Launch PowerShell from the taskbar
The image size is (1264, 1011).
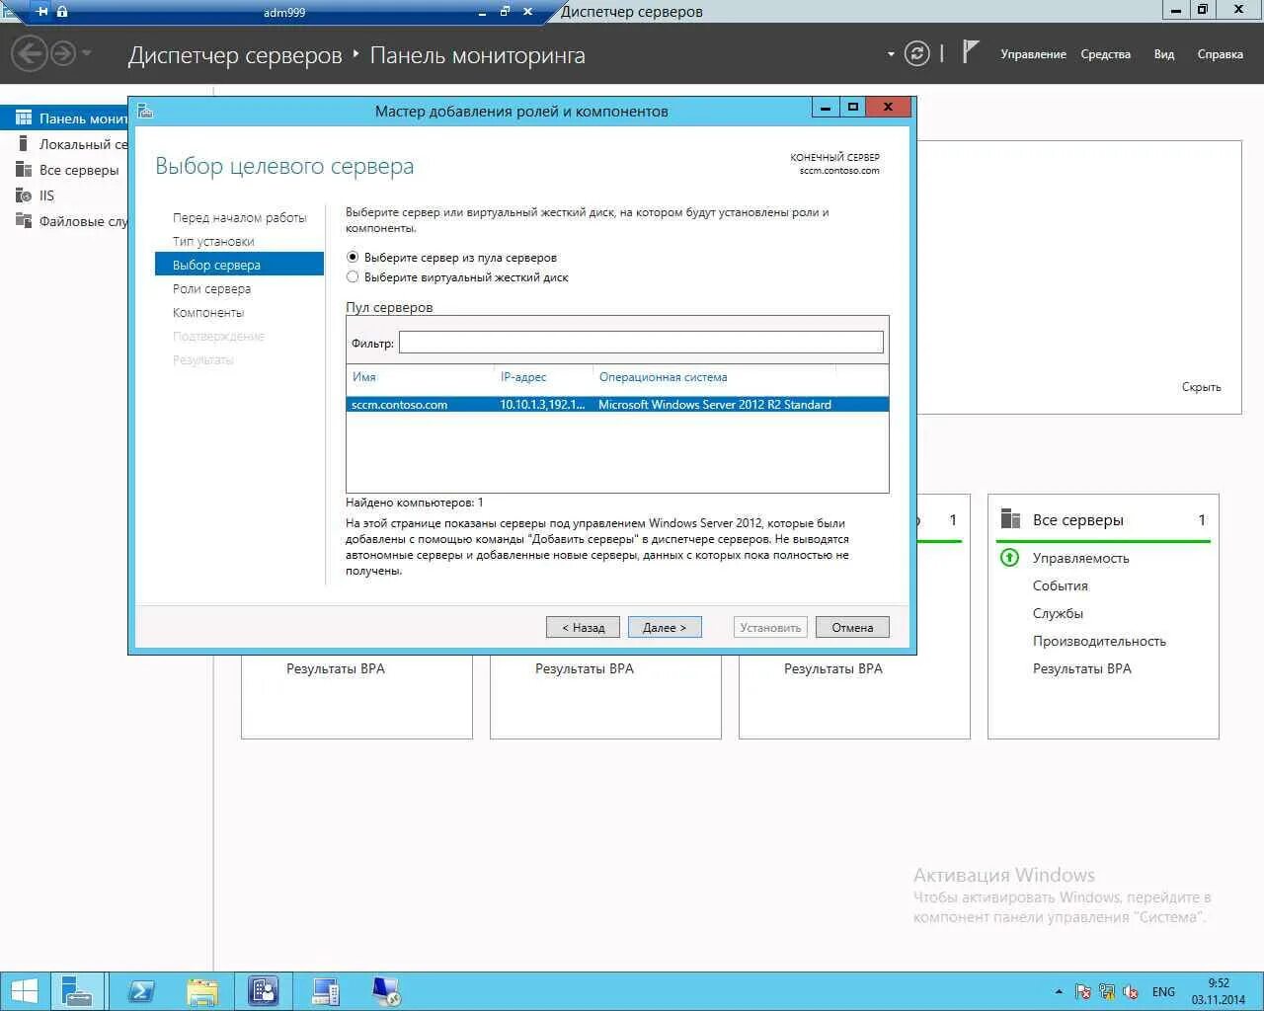140,991
